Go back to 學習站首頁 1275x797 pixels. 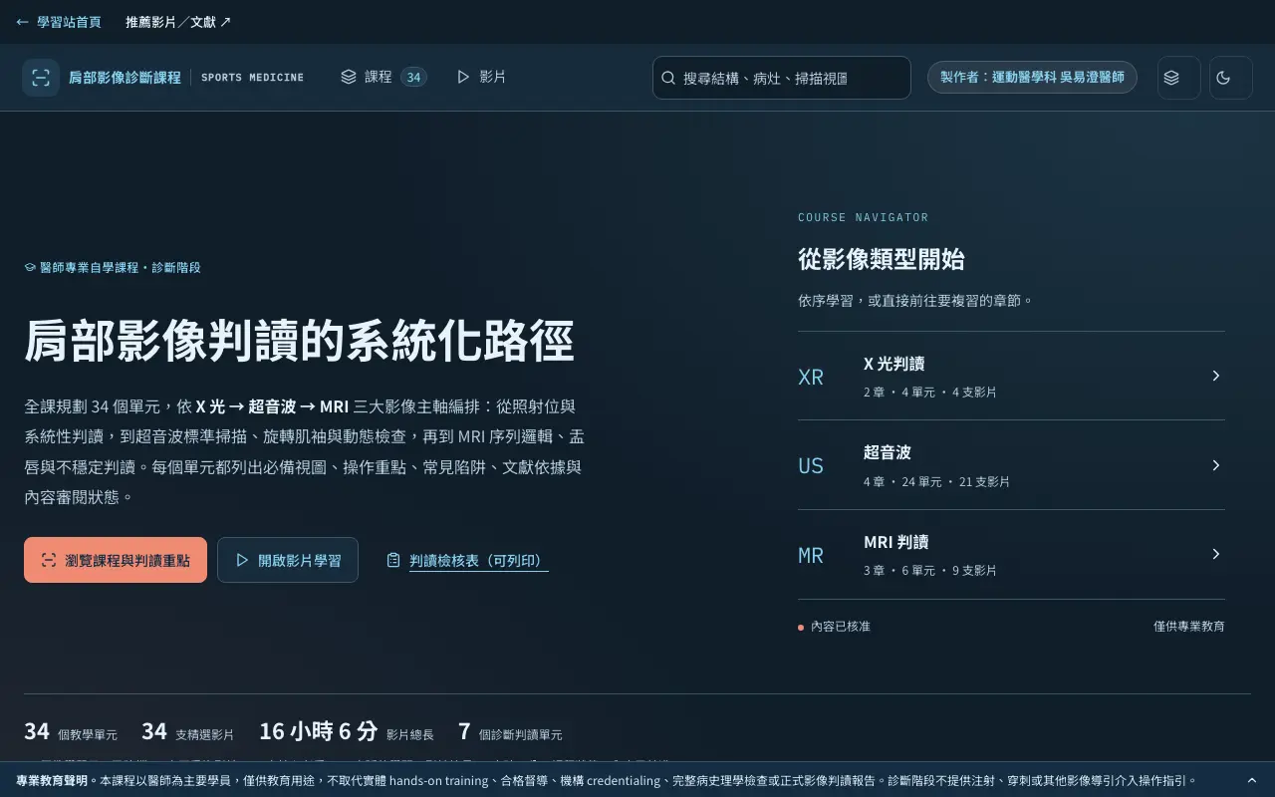(x=58, y=22)
